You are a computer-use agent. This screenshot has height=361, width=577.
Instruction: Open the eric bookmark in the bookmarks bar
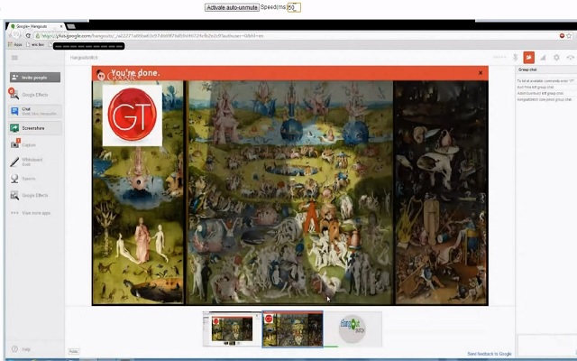click(x=35, y=44)
